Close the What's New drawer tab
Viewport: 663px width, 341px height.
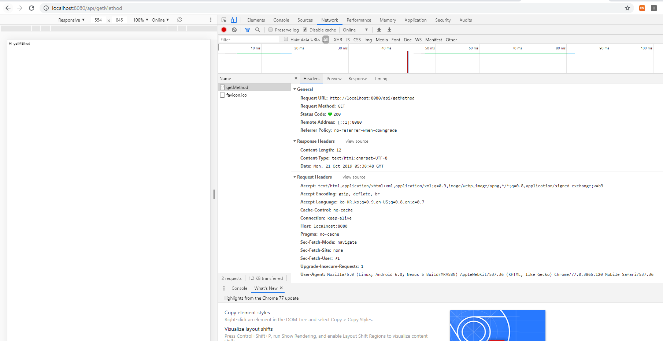281,288
